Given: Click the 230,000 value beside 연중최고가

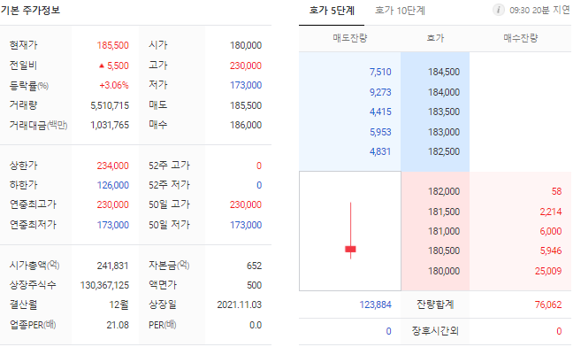Looking at the screenshot, I should (112, 204).
